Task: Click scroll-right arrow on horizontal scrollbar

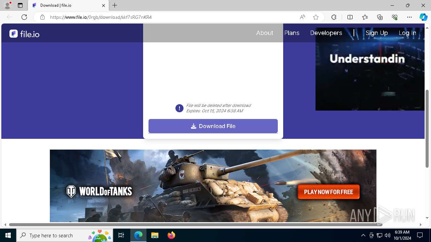Action: 421,225
